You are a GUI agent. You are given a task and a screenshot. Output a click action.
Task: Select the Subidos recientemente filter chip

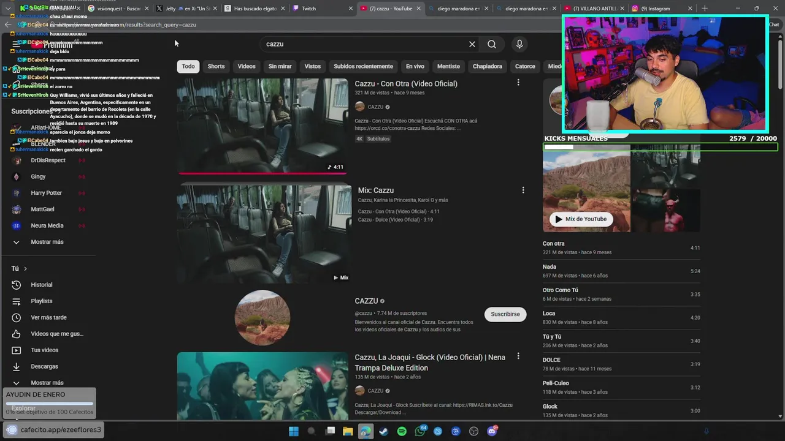click(363, 66)
